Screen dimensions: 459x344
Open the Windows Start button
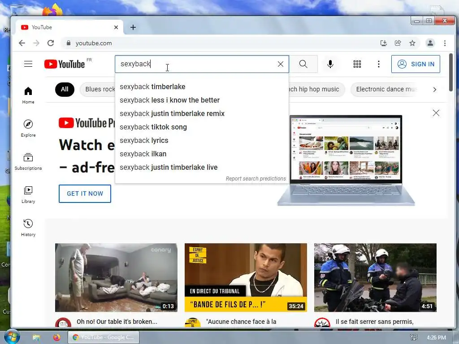[x=12, y=337]
